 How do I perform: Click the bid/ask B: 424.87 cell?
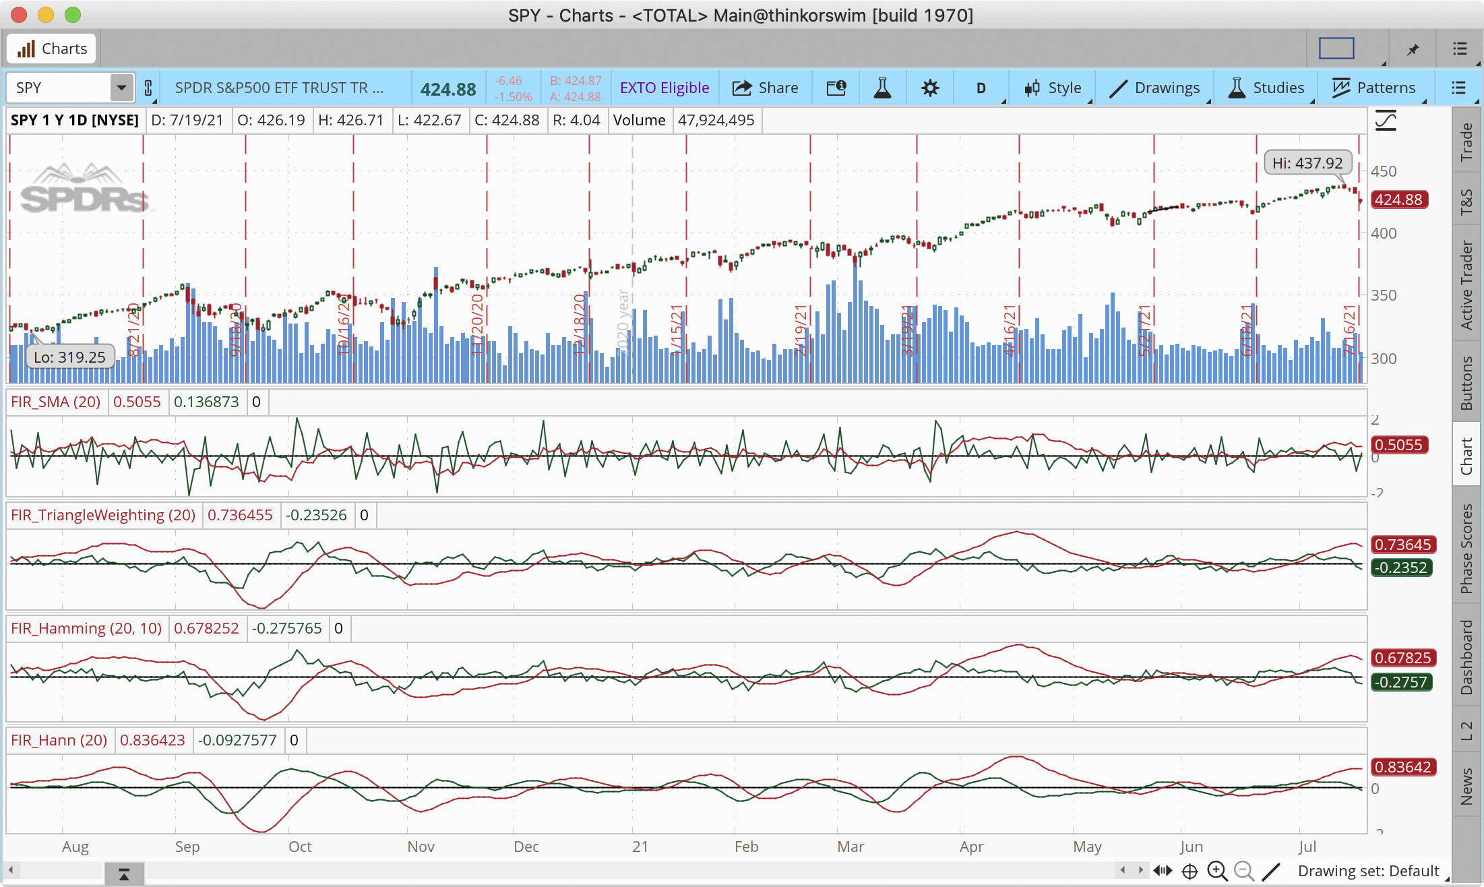click(x=576, y=81)
